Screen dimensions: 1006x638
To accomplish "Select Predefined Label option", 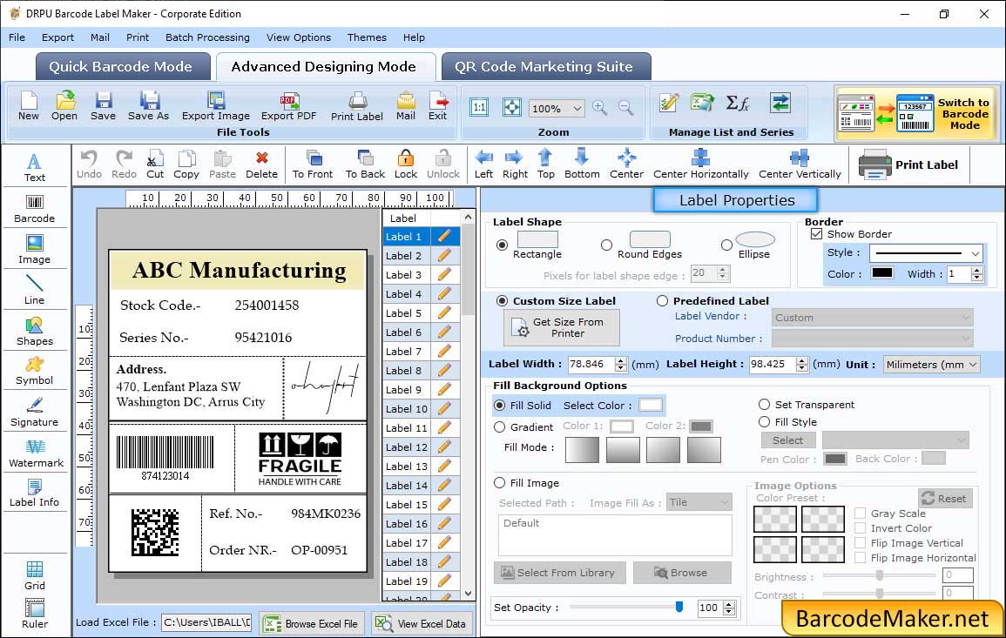I will pos(662,301).
